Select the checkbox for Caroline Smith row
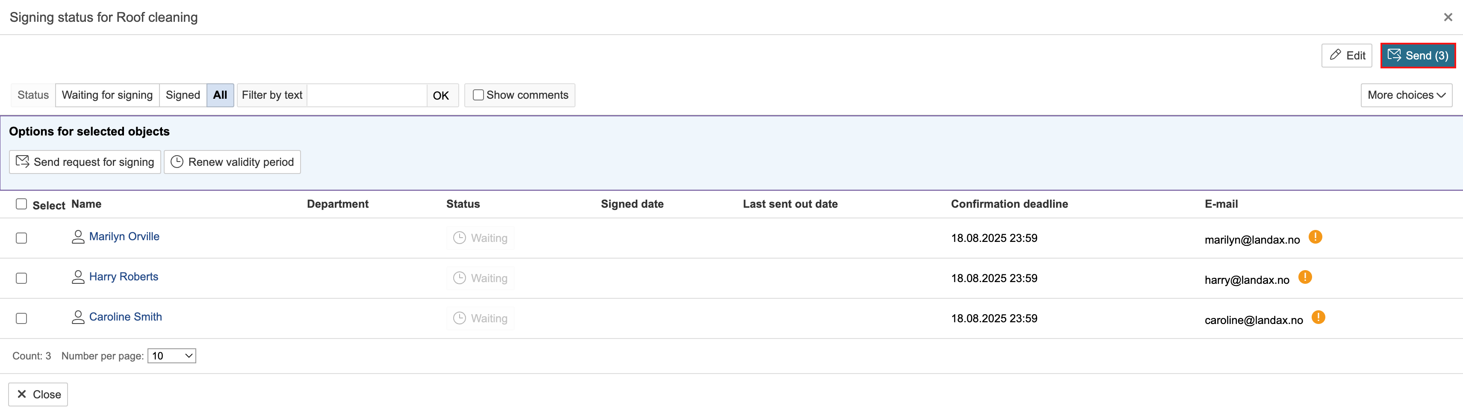Viewport: 1463px width, 418px height. pos(21,318)
